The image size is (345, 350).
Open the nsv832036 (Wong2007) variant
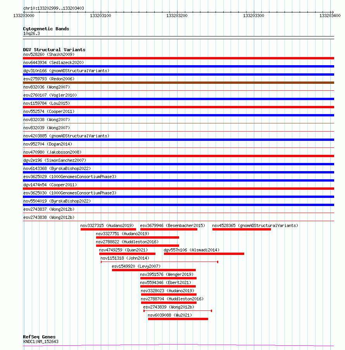(x=47, y=87)
